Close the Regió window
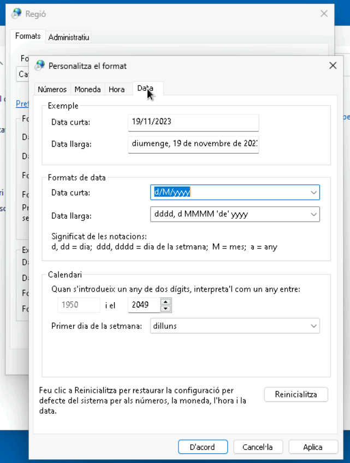Viewport: 350px width, 463px height. 324,14
